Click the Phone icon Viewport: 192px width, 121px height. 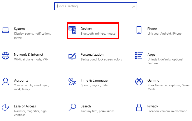pos(139,30)
